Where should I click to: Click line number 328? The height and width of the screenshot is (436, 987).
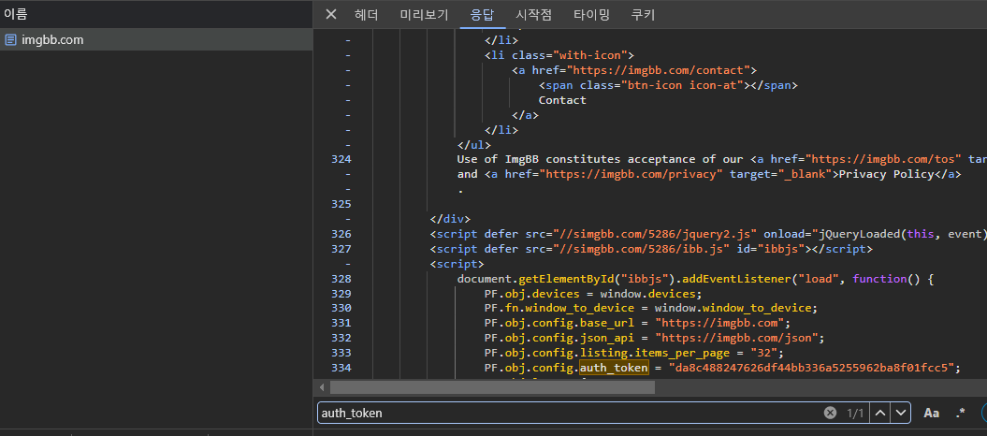click(341, 279)
